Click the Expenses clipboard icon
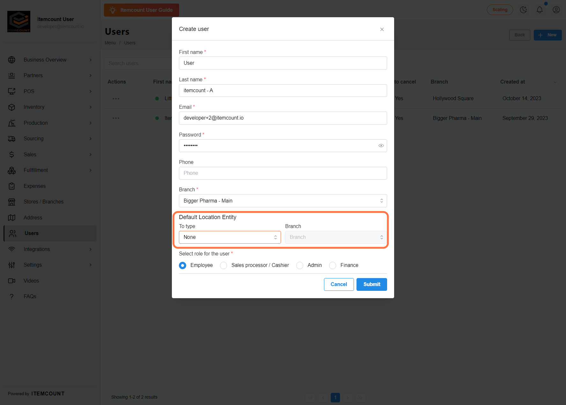 click(12, 186)
